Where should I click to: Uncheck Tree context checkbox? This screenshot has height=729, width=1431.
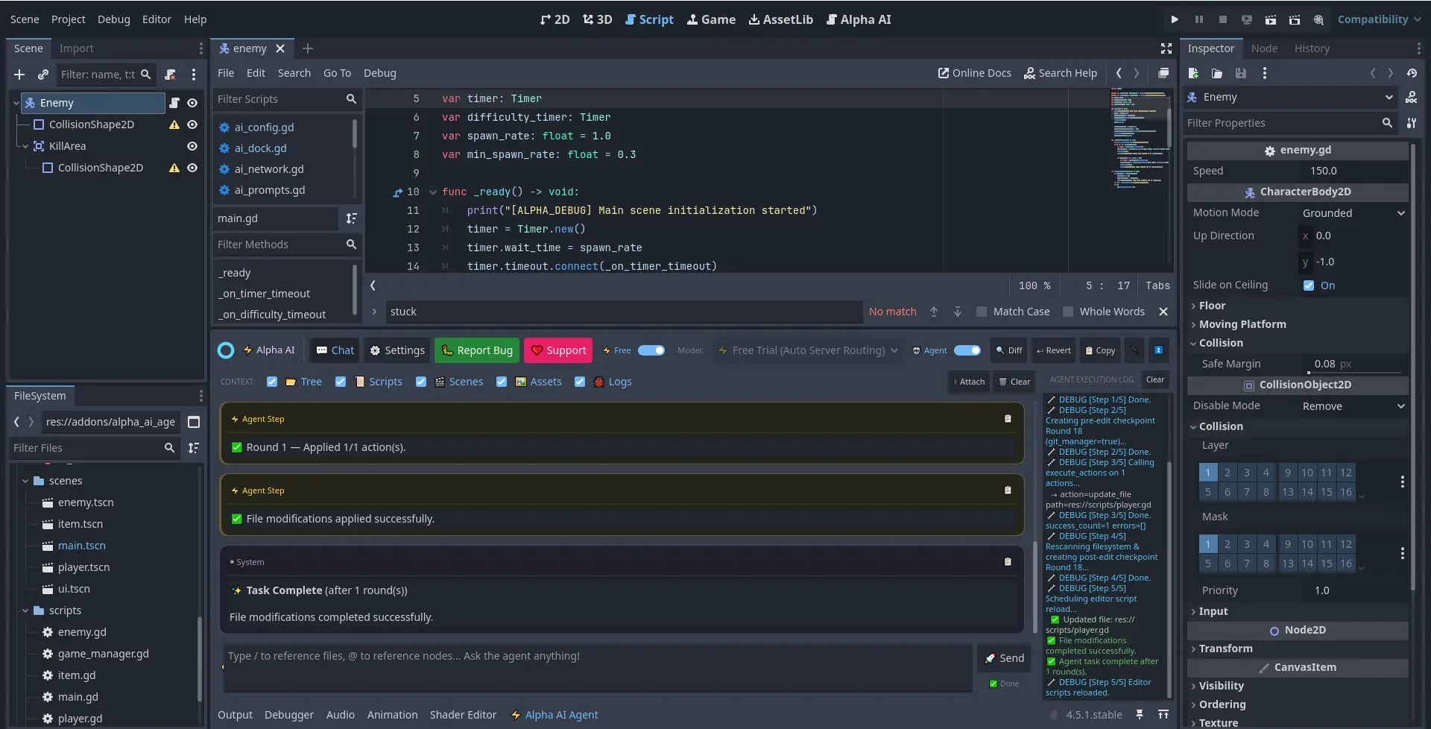272,382
